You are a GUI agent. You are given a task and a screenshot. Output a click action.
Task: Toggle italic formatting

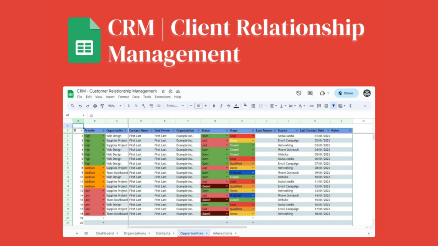(221, 106)
